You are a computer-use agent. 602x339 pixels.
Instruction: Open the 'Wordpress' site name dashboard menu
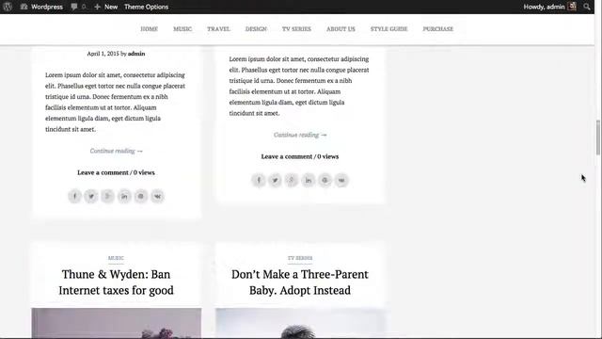click(41, 7)
